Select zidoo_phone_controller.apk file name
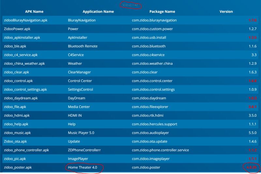 tap(26, 150)
